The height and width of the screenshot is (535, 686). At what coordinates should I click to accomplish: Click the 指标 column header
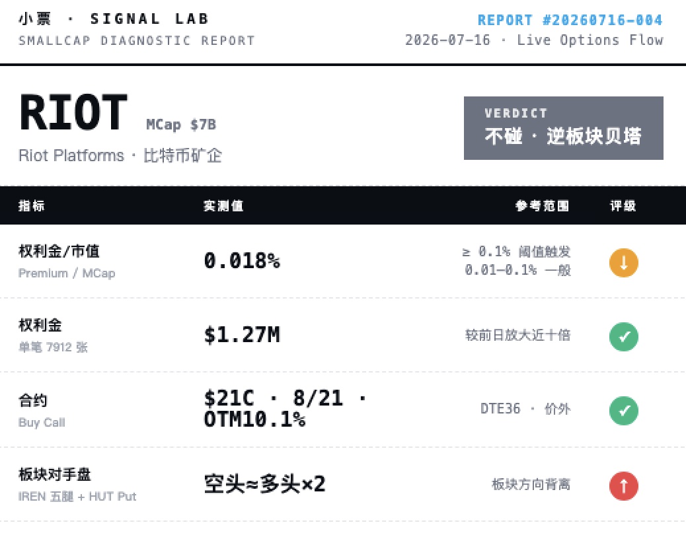32,205
